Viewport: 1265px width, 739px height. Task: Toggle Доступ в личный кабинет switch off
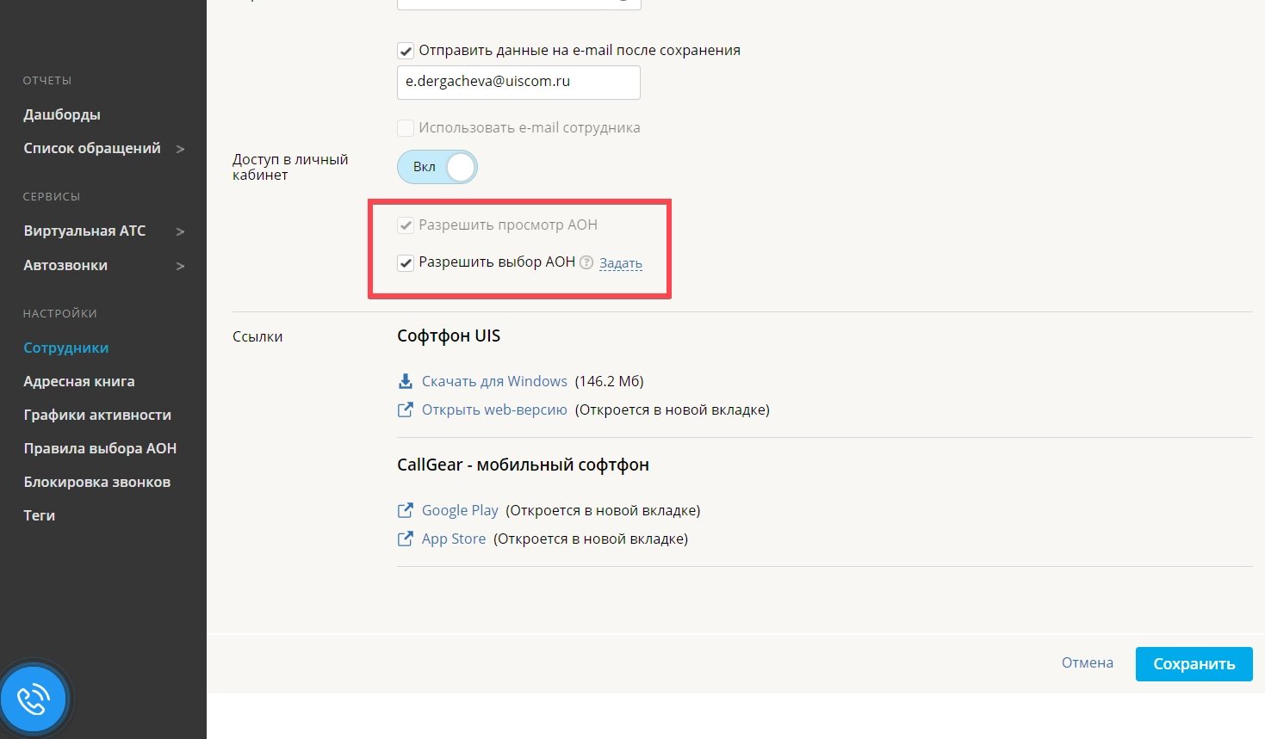(437, 167)
